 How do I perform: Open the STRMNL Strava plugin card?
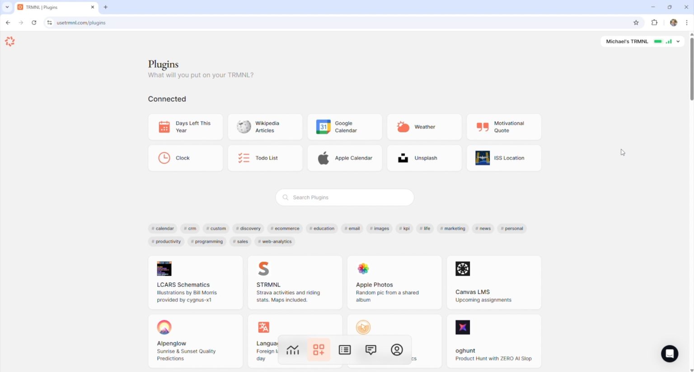[295, 283]
